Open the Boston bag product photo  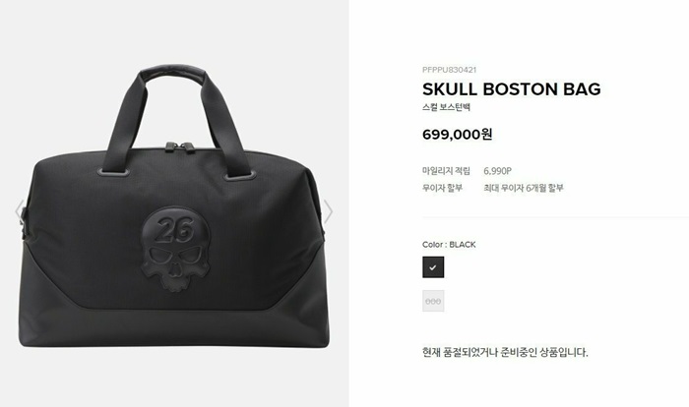point(174,206)
